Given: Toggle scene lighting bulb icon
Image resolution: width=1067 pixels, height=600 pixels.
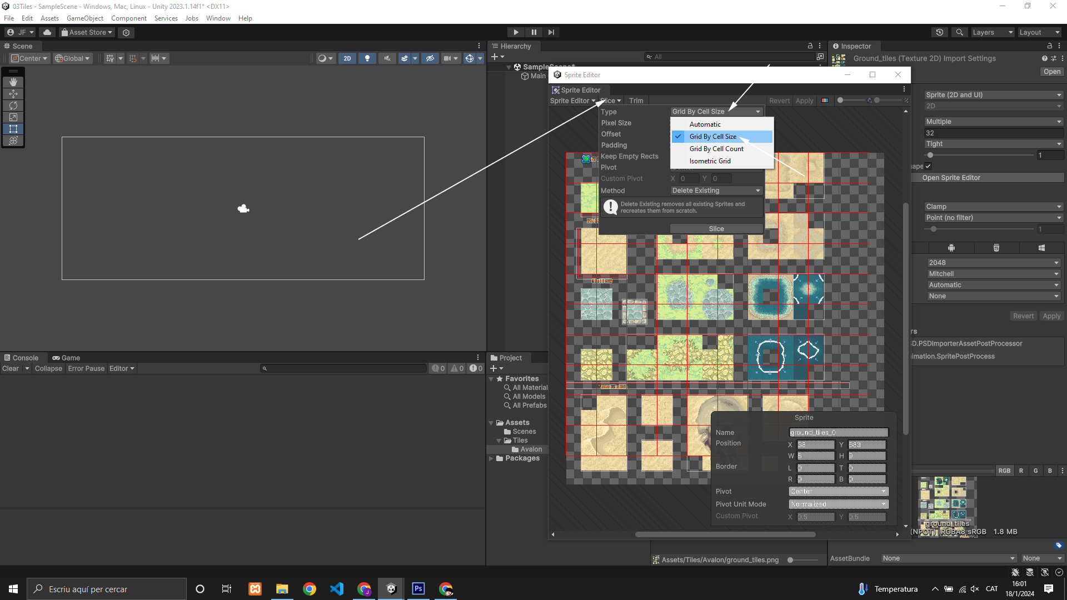Looking at the screenshot, I should (367, 58).
